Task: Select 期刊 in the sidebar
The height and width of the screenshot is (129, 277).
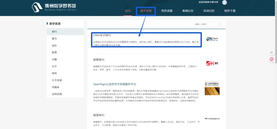Action: point(65,32)
